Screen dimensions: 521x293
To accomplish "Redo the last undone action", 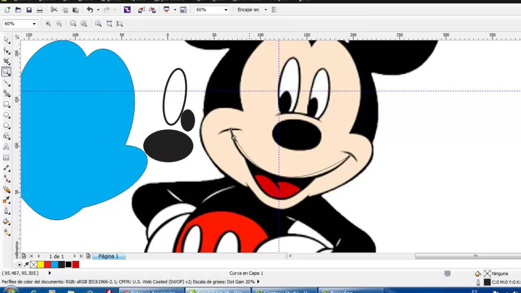I will click(107, 10).
